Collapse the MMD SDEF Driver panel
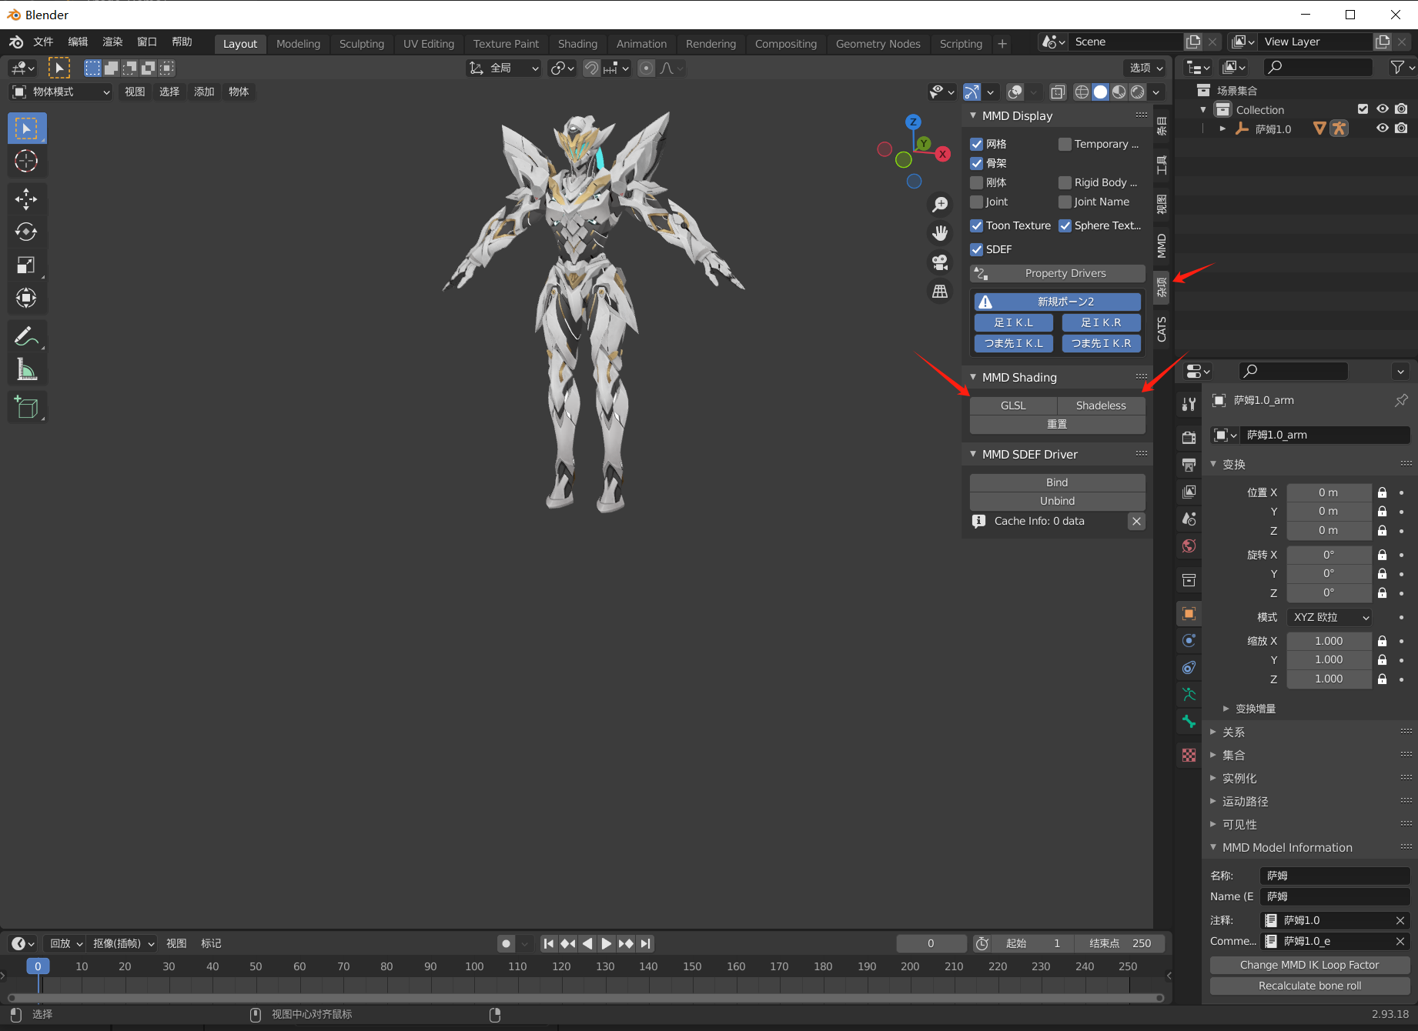Screen dimensions: 1418x1031 click(x=973, y=454)
